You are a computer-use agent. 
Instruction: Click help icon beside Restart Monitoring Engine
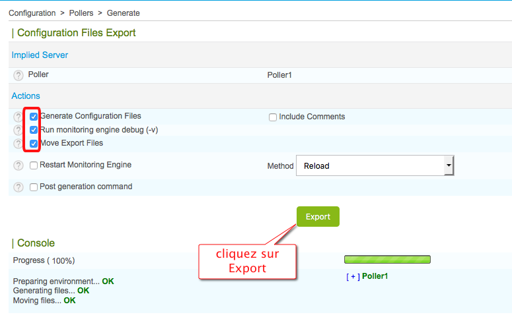(x=18, y=165)
